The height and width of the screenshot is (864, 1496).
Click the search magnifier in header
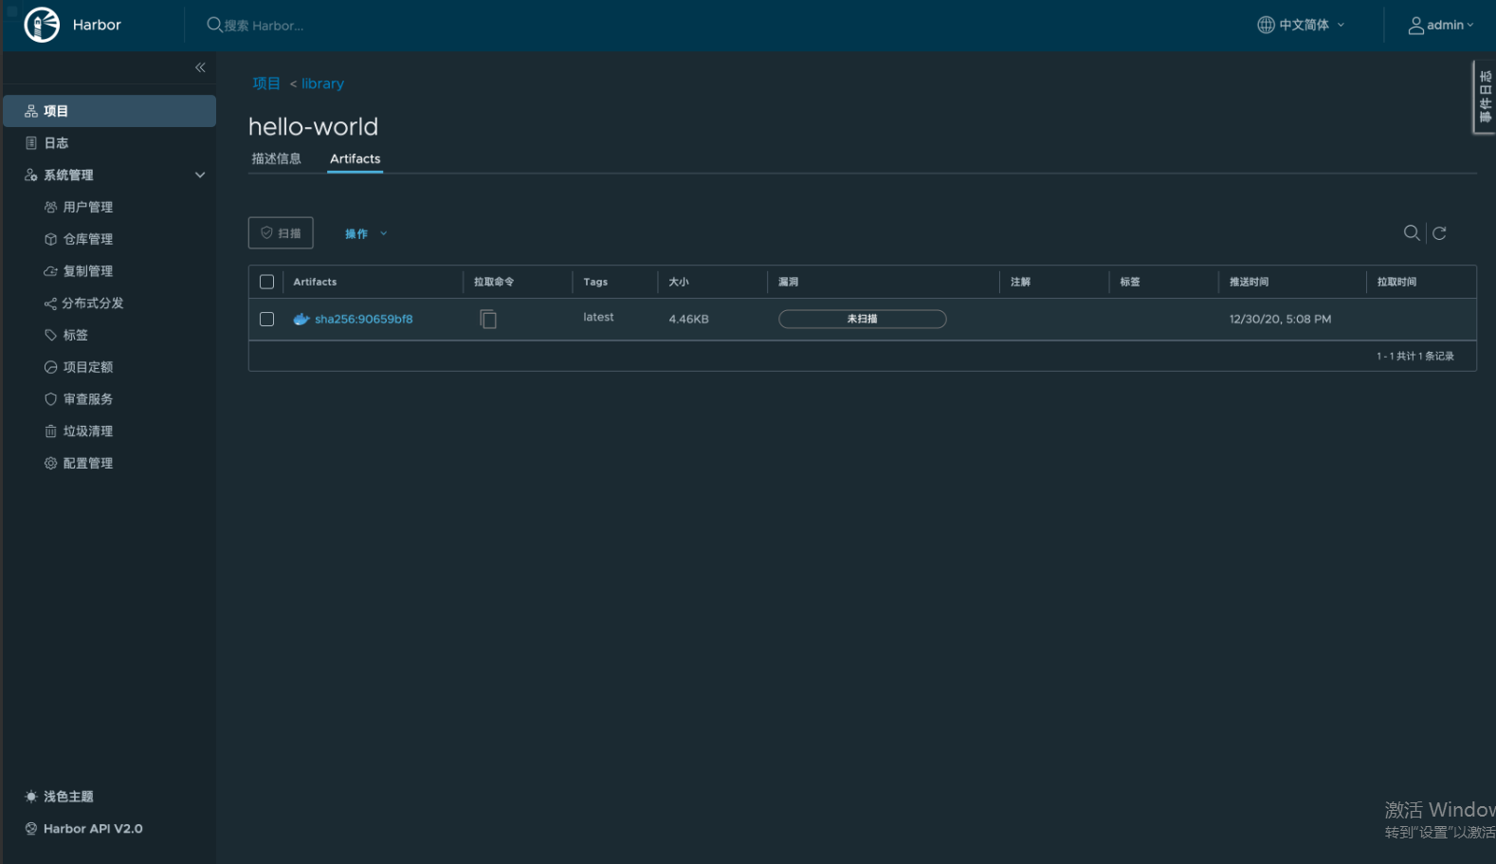tap(214, 25)
